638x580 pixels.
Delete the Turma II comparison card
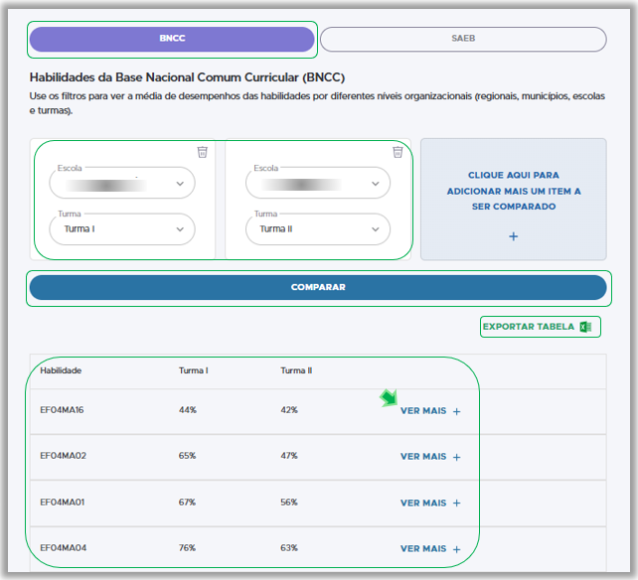[398, 152]
